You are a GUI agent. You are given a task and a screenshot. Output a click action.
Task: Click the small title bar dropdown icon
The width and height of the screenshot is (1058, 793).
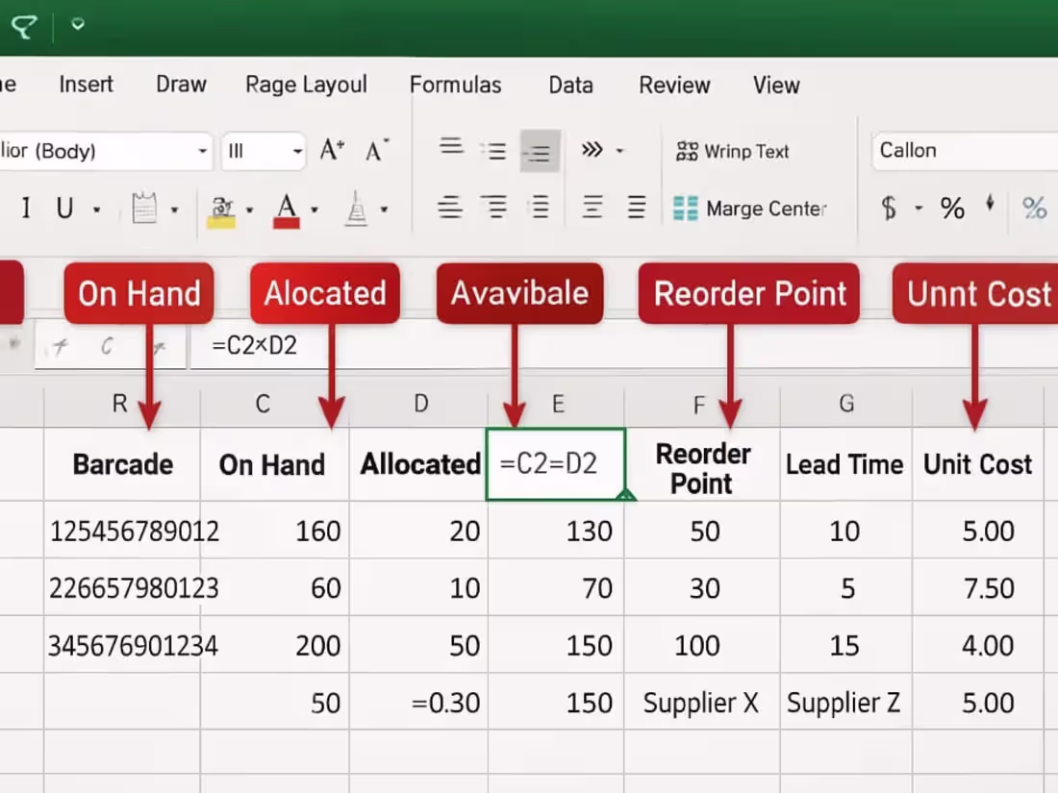78,25
